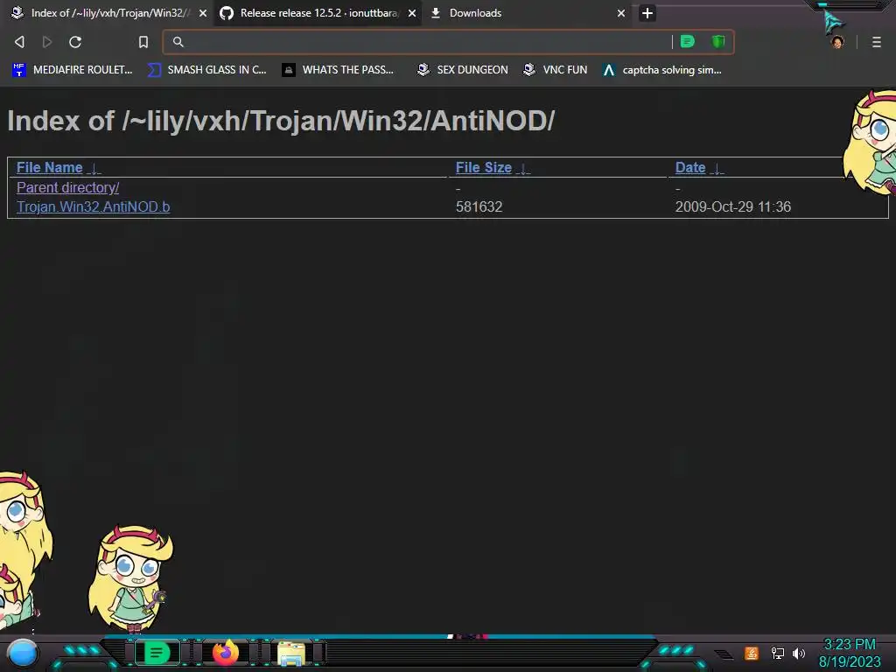The image size is (896, 672).
Task: Open File Explorer from taskbar
Action: tap(291, 653)
